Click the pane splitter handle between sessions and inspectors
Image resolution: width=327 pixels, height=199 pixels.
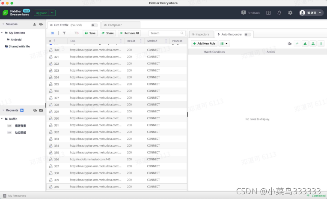pyautogui.click(x=187, y=115)
